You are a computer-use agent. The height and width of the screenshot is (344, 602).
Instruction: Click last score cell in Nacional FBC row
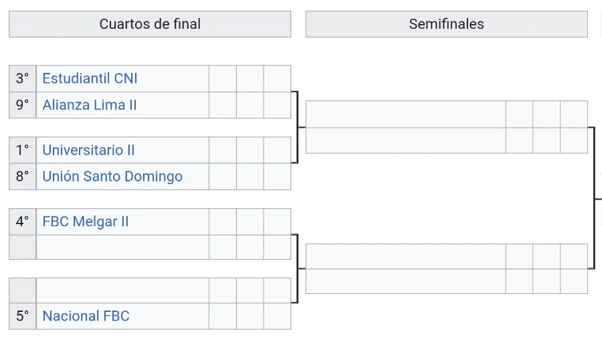click(x=277, y=316)
